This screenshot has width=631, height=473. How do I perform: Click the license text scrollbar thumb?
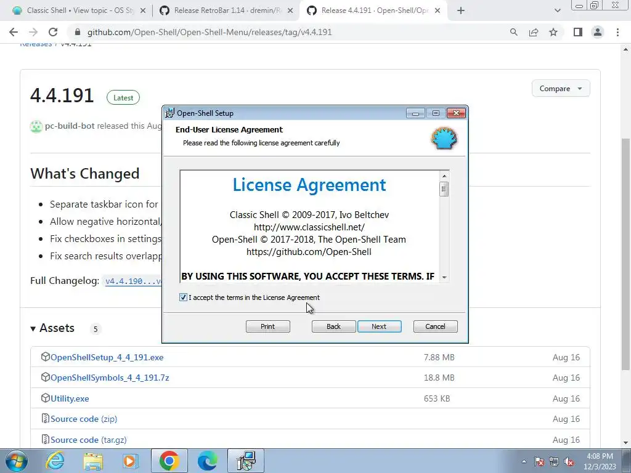(x=444, y=188)
